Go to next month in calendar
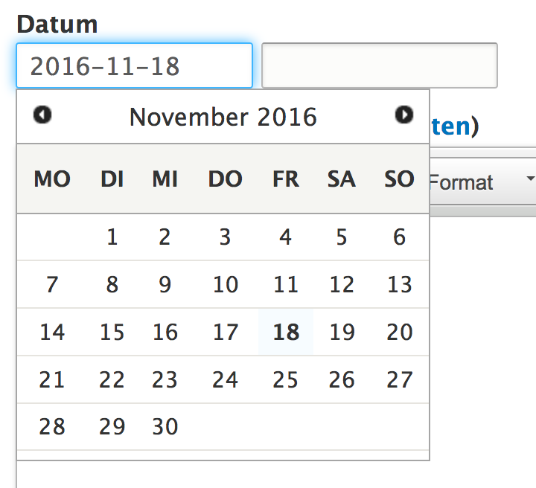Screen dimensions: 536x488 coord(403,115)
